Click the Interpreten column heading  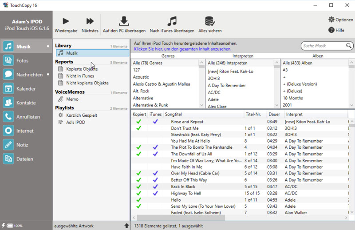coord(243,56)
